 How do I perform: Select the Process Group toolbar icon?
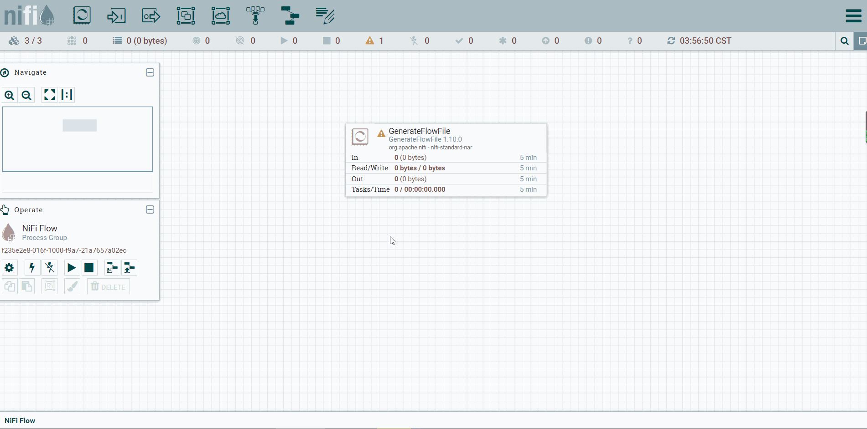186,15
